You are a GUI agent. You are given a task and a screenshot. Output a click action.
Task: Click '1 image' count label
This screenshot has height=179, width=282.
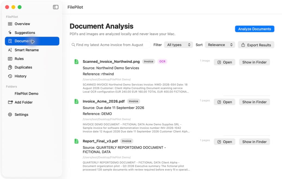(205, 61)
